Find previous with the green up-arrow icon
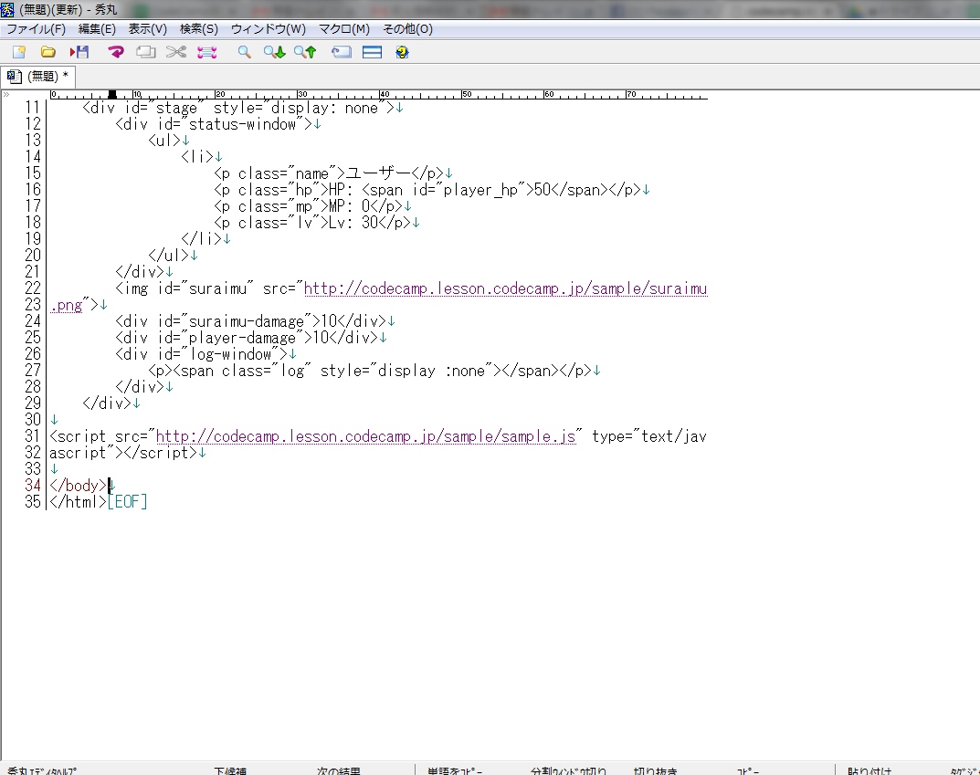The height and width of the screenshot is (775, 980). [x=305, y=52]
